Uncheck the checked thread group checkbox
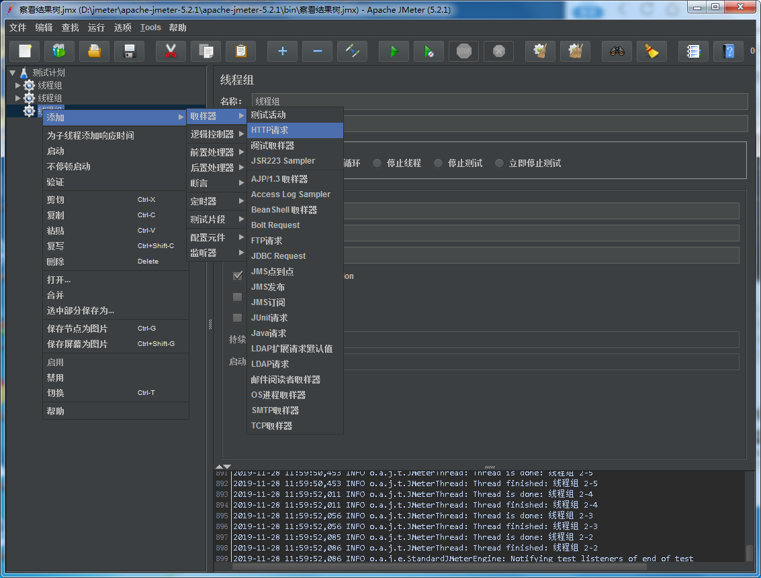761x578 pixels. pyautogui.click(x=237, y=276)
